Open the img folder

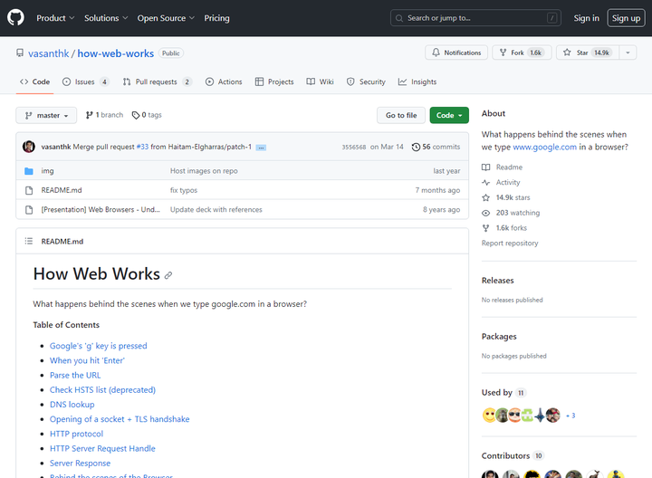(x=47, y=171)
